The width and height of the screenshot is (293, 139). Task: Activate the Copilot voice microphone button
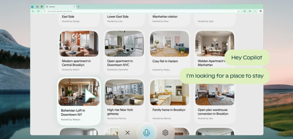tap(146, 133)
